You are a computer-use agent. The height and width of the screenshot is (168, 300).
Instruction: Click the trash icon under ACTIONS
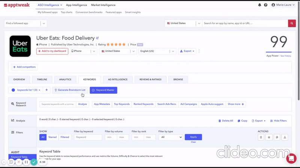click(261, 137)
